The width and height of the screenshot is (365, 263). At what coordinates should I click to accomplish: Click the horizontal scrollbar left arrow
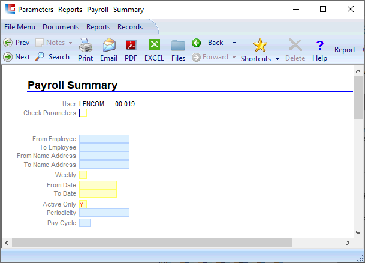click(7, 243)
